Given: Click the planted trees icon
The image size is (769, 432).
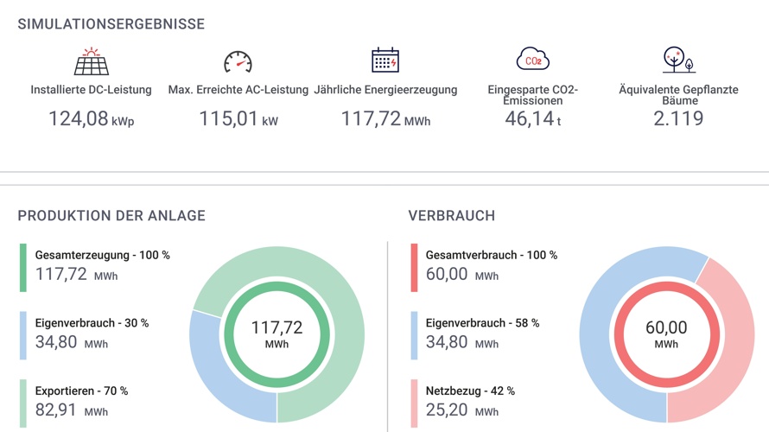Looking at the screenshot, I should coord(678,60).
